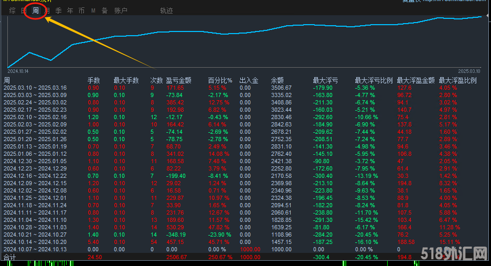This screenshot has width=491, height=266.
Task: Switch to the 月 (monthly) tab
Action: point(48,10)
